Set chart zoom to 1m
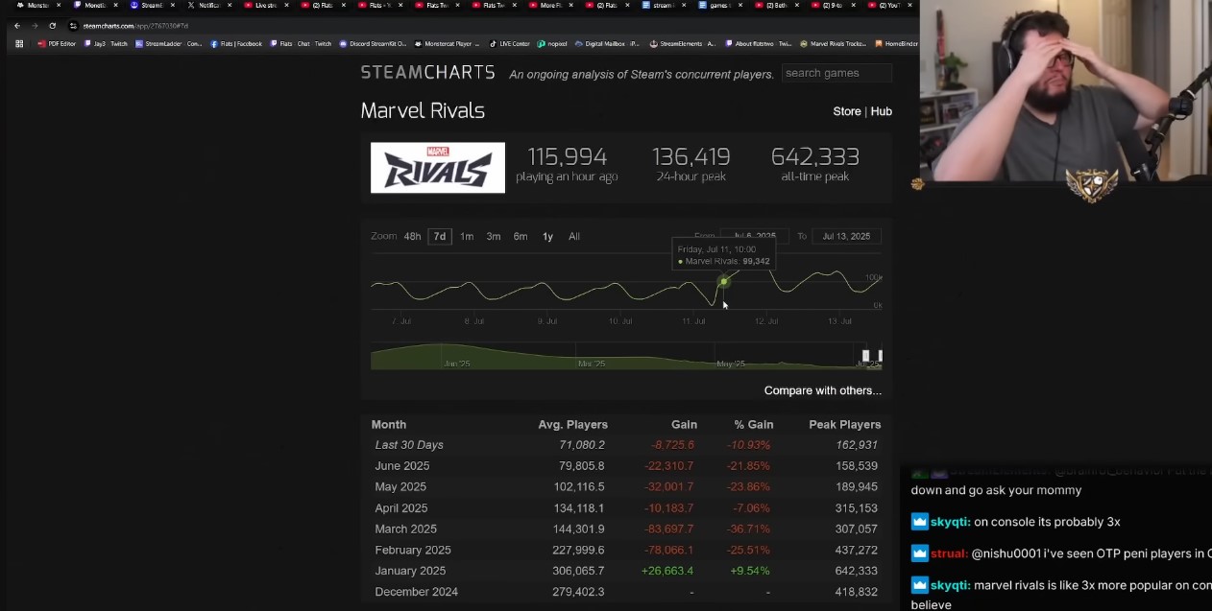1212x611 pixels. tap(466, 236)
